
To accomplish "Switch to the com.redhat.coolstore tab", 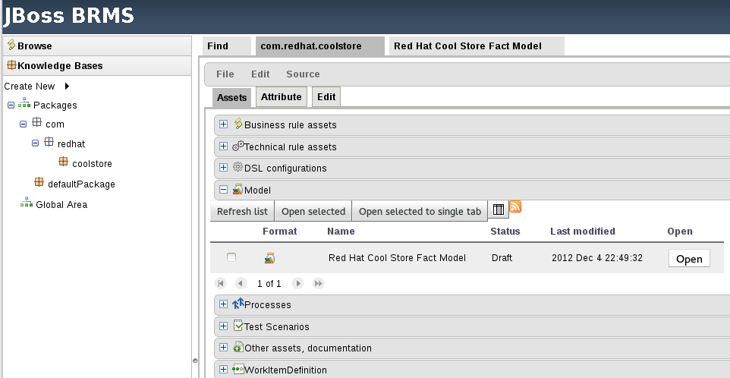I will pyautogui.click(x=320, y=46).
